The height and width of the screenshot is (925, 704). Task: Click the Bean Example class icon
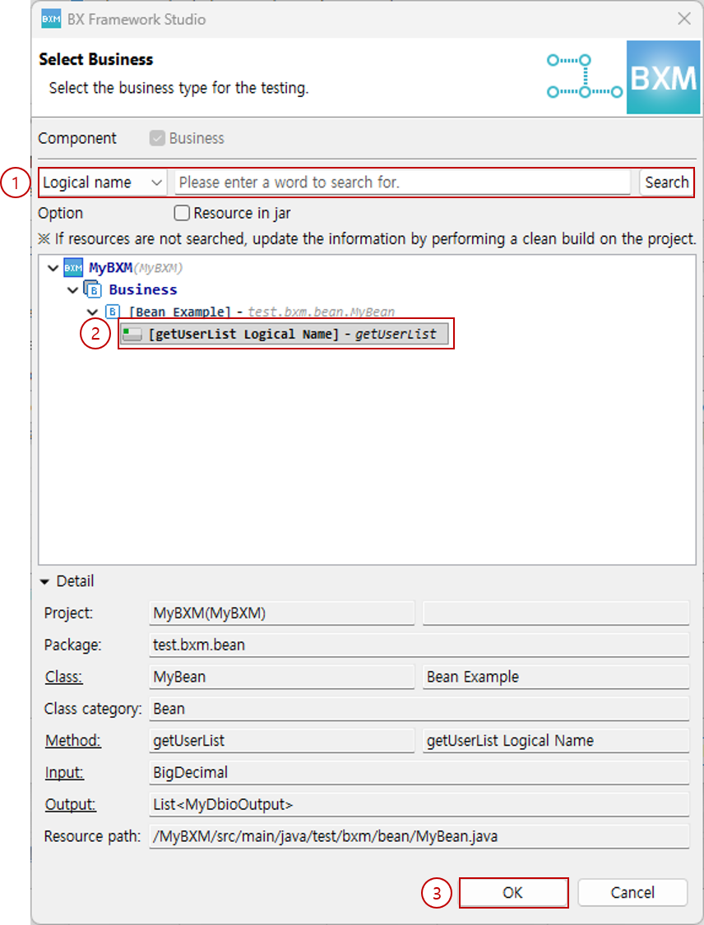113,312
